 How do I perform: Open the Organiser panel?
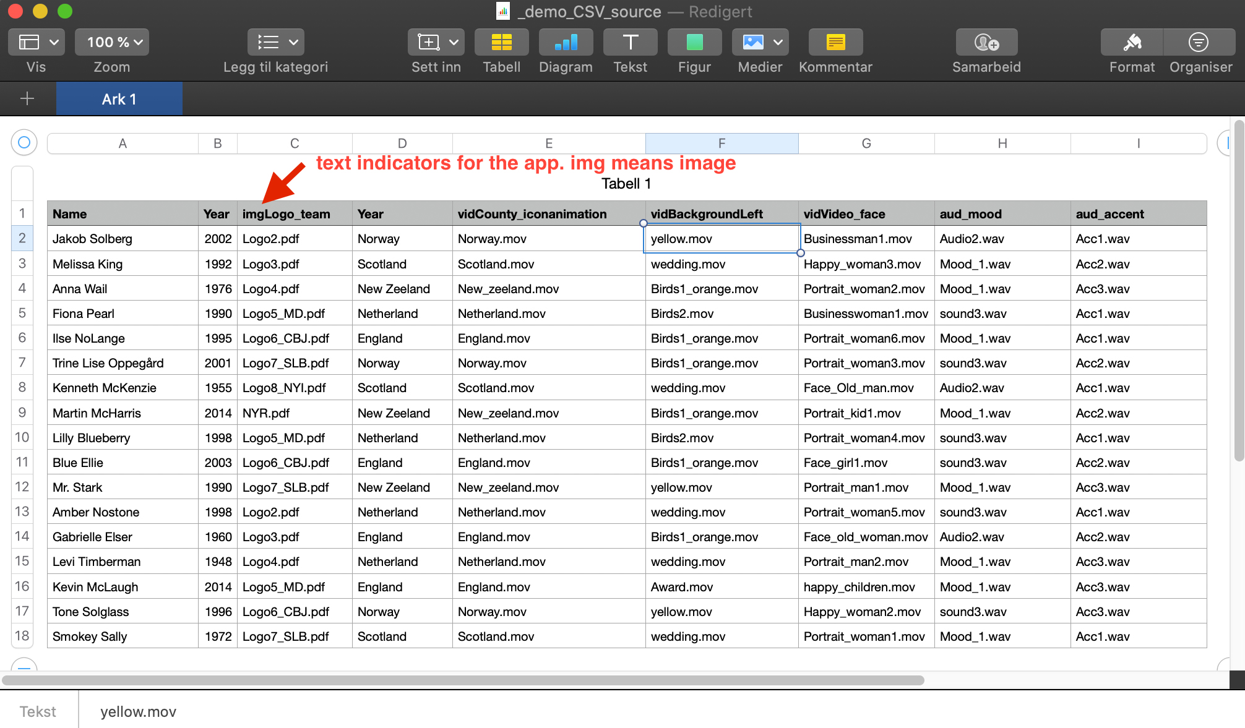[1199, 42]
